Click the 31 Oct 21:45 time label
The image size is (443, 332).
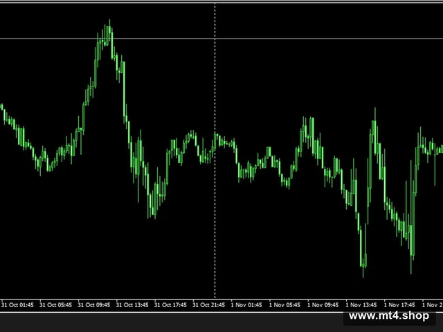click(x=209, y=305)
